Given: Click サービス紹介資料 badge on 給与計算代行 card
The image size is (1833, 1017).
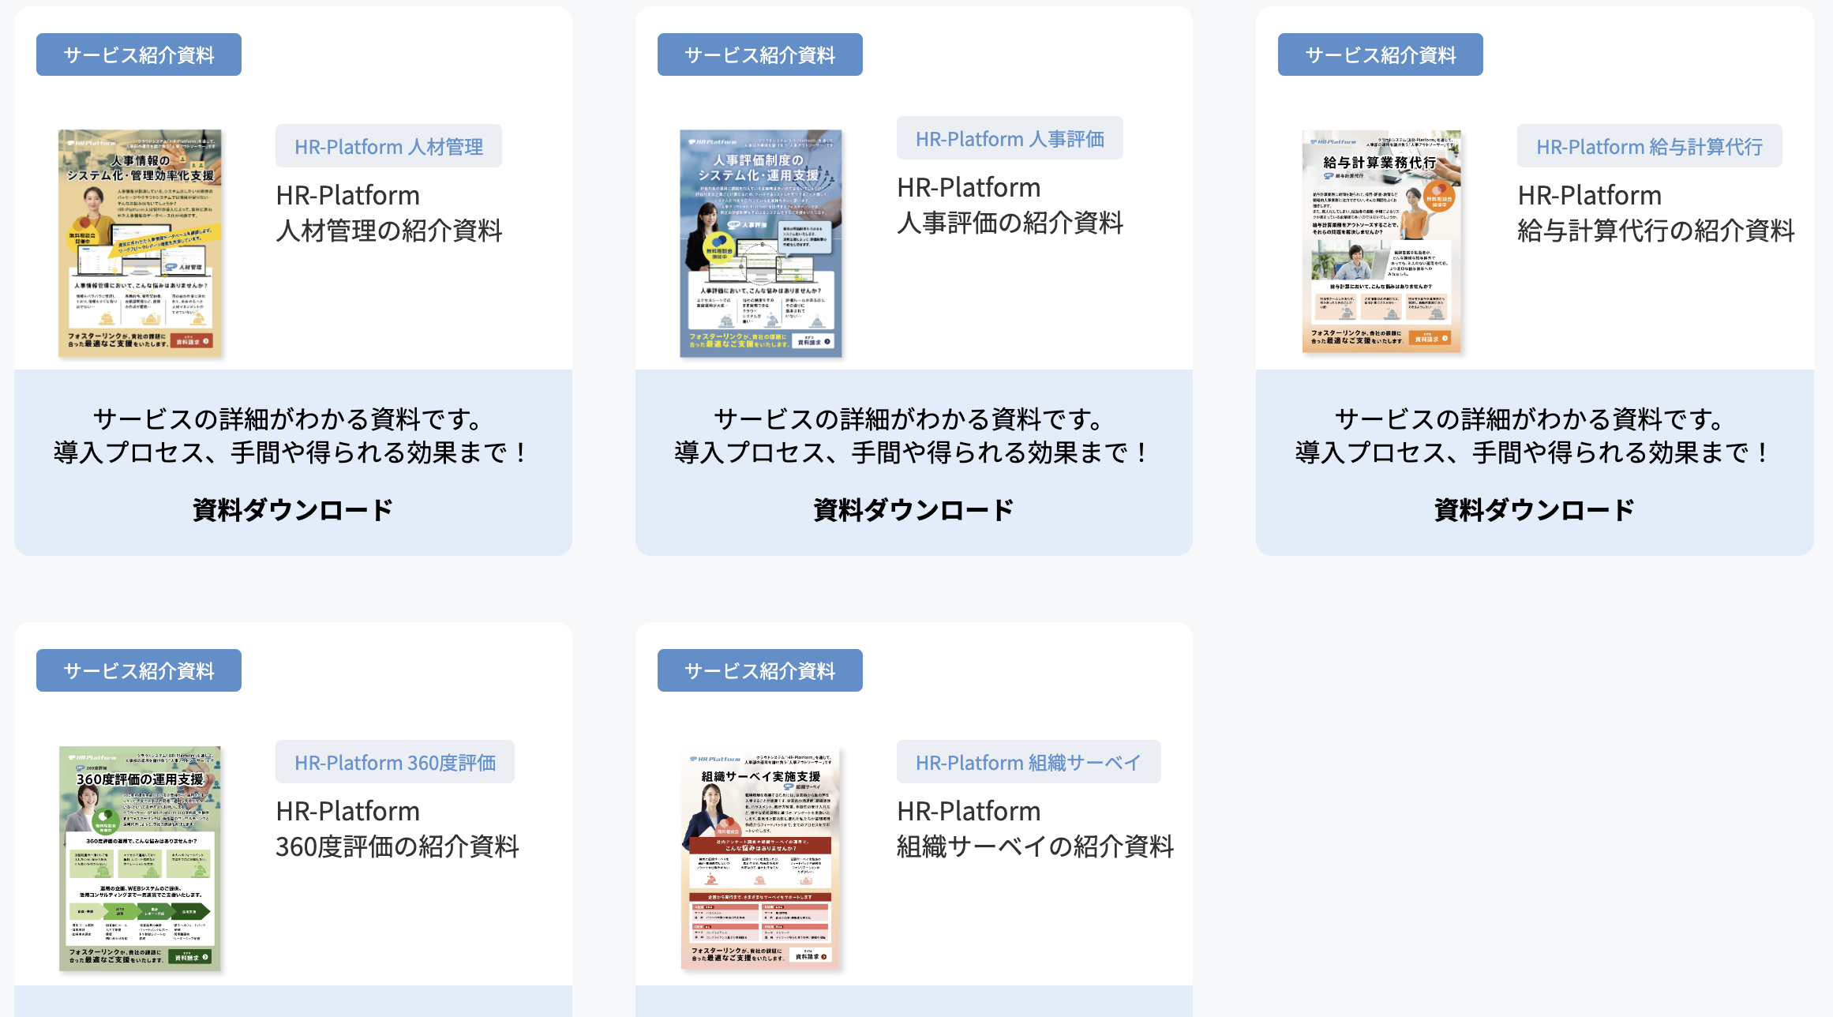Looking at the screenshot, I should [1381, 54].
